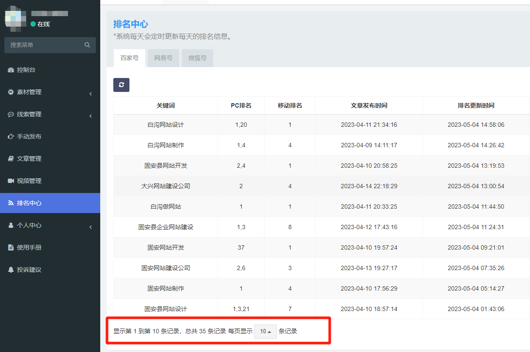Open 文章管理 from the sidebar
The width and height of the screenshot is (530, 352).
pos(29,159)
